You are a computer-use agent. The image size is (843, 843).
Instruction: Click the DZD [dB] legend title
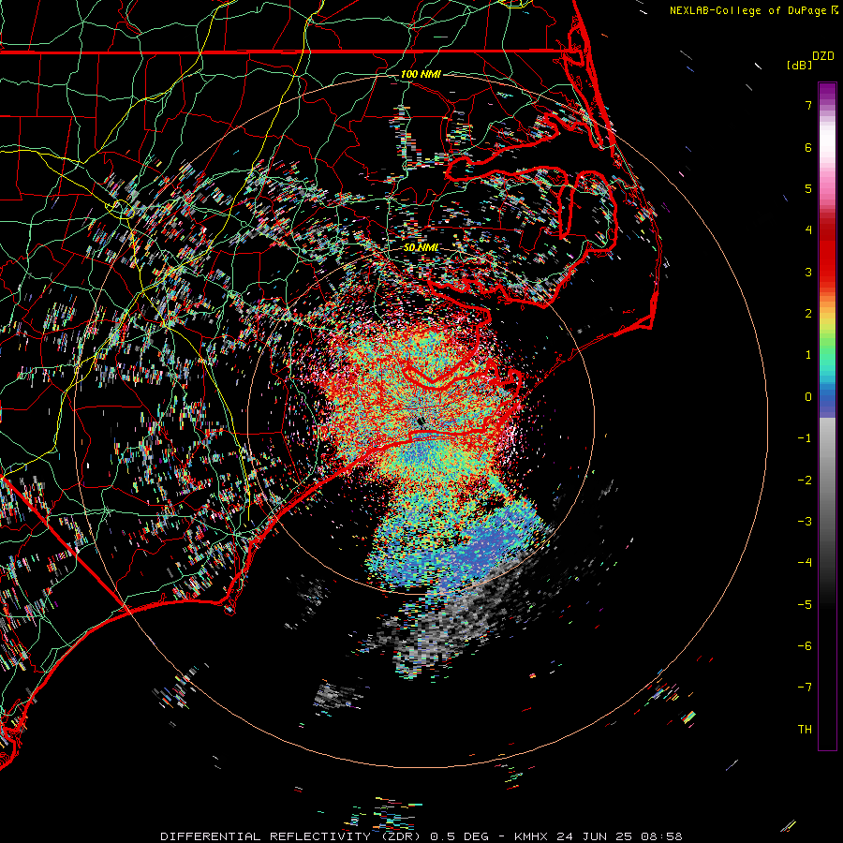pos(810,60)
